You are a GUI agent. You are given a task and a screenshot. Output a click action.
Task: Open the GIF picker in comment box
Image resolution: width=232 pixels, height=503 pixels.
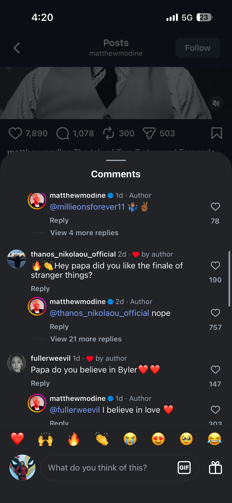(x=184, y=467)
